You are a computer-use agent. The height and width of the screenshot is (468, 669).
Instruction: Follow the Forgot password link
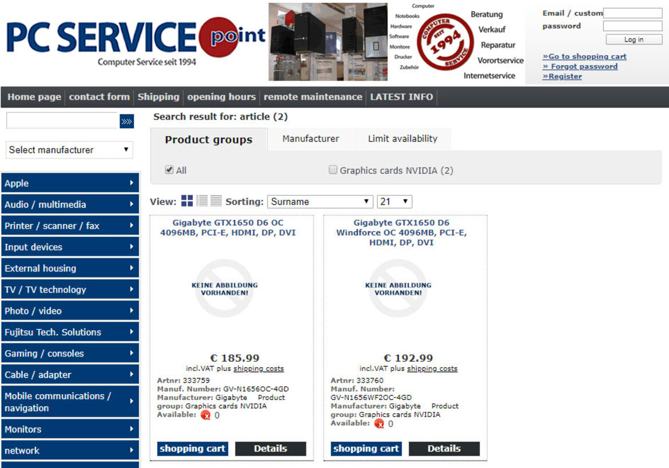(580, 66)
